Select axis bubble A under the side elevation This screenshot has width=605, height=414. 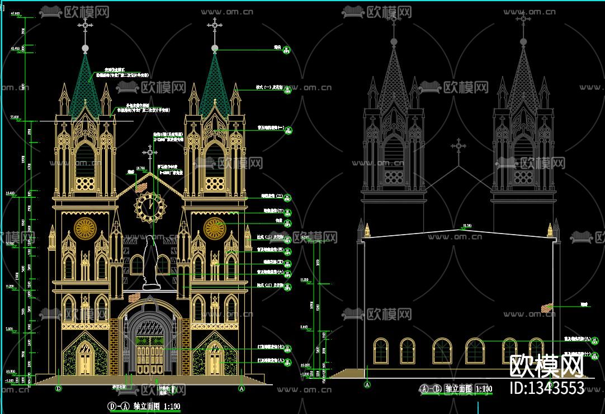pos(367,384)
